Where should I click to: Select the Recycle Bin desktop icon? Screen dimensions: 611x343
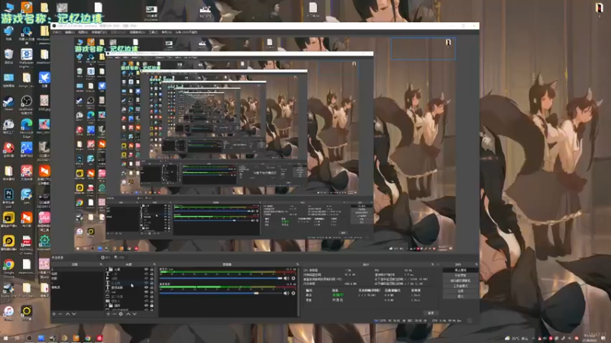click(8, 56)
